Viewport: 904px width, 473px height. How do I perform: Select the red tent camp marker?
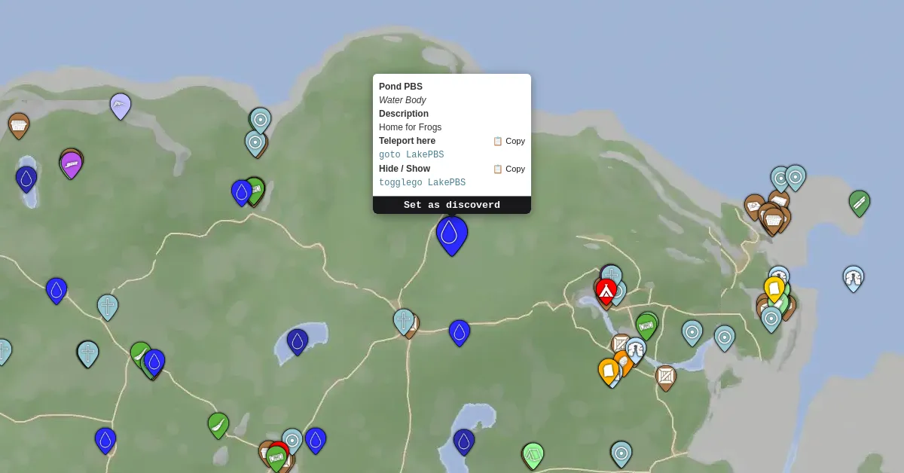tap(606, 291)
